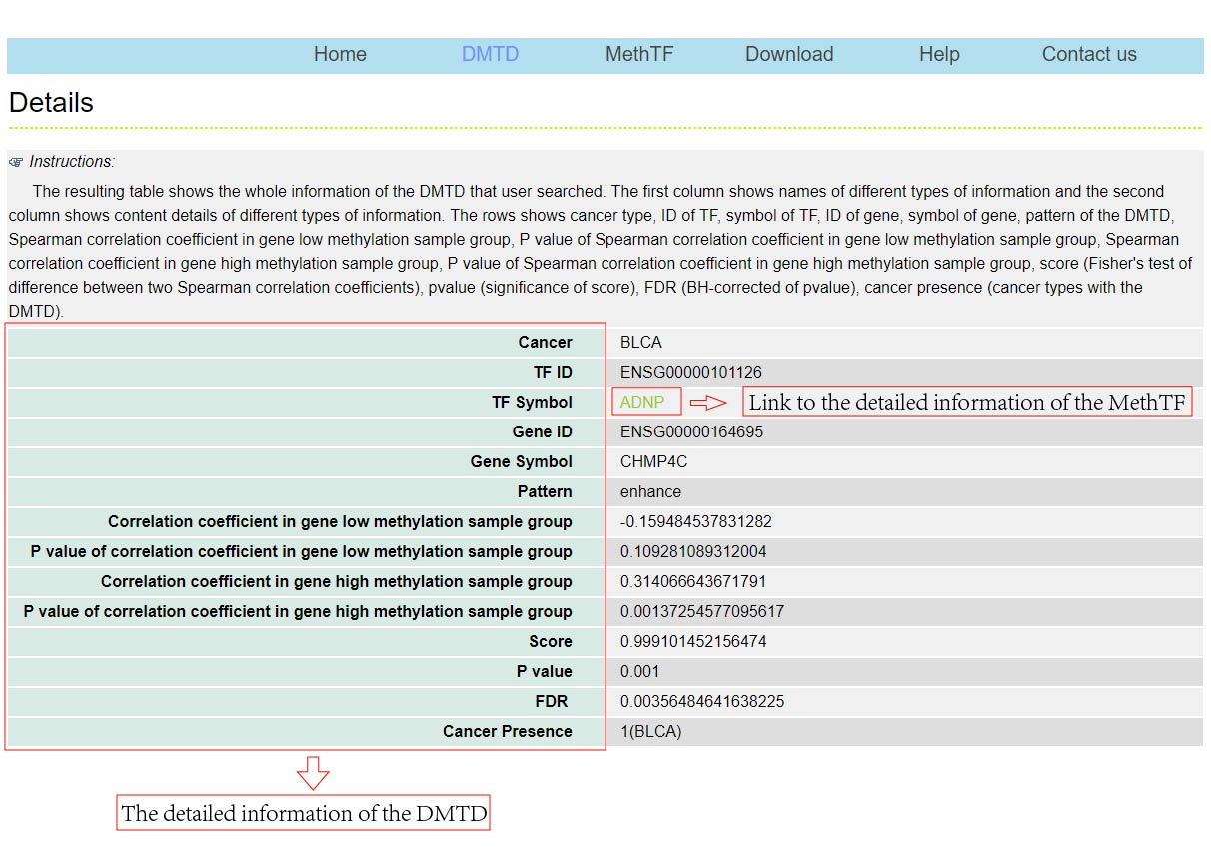
Task: Select the Score value 0.999101452156474
Action: tap(693, 642)
